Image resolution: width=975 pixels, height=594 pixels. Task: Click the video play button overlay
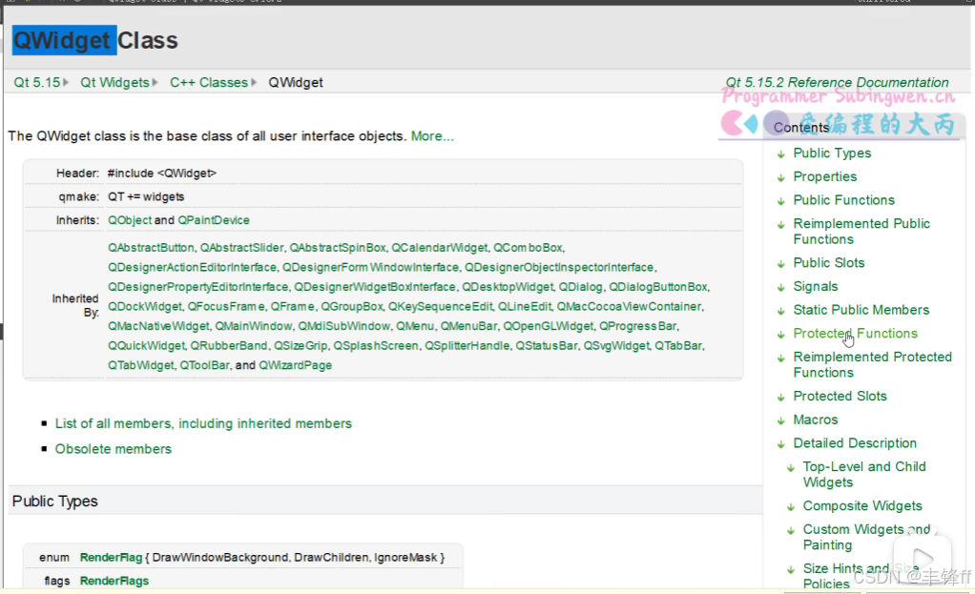pyautogui.click(x=923, y=560)
